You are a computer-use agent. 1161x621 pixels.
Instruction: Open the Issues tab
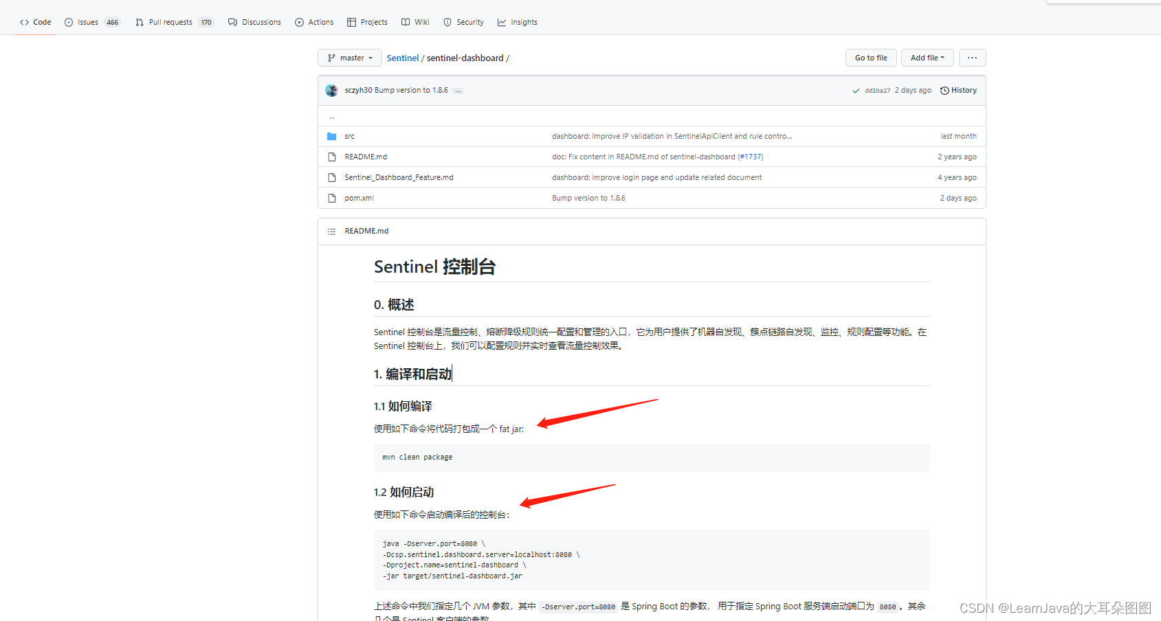pyautogui.click(x=93, y=22)
